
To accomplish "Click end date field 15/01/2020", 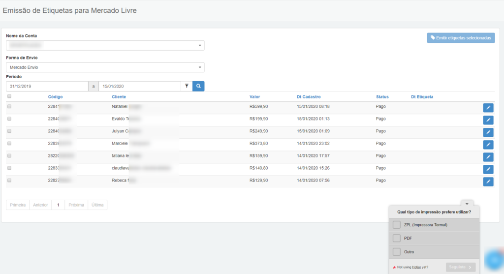I will click(x=139, y=86).
